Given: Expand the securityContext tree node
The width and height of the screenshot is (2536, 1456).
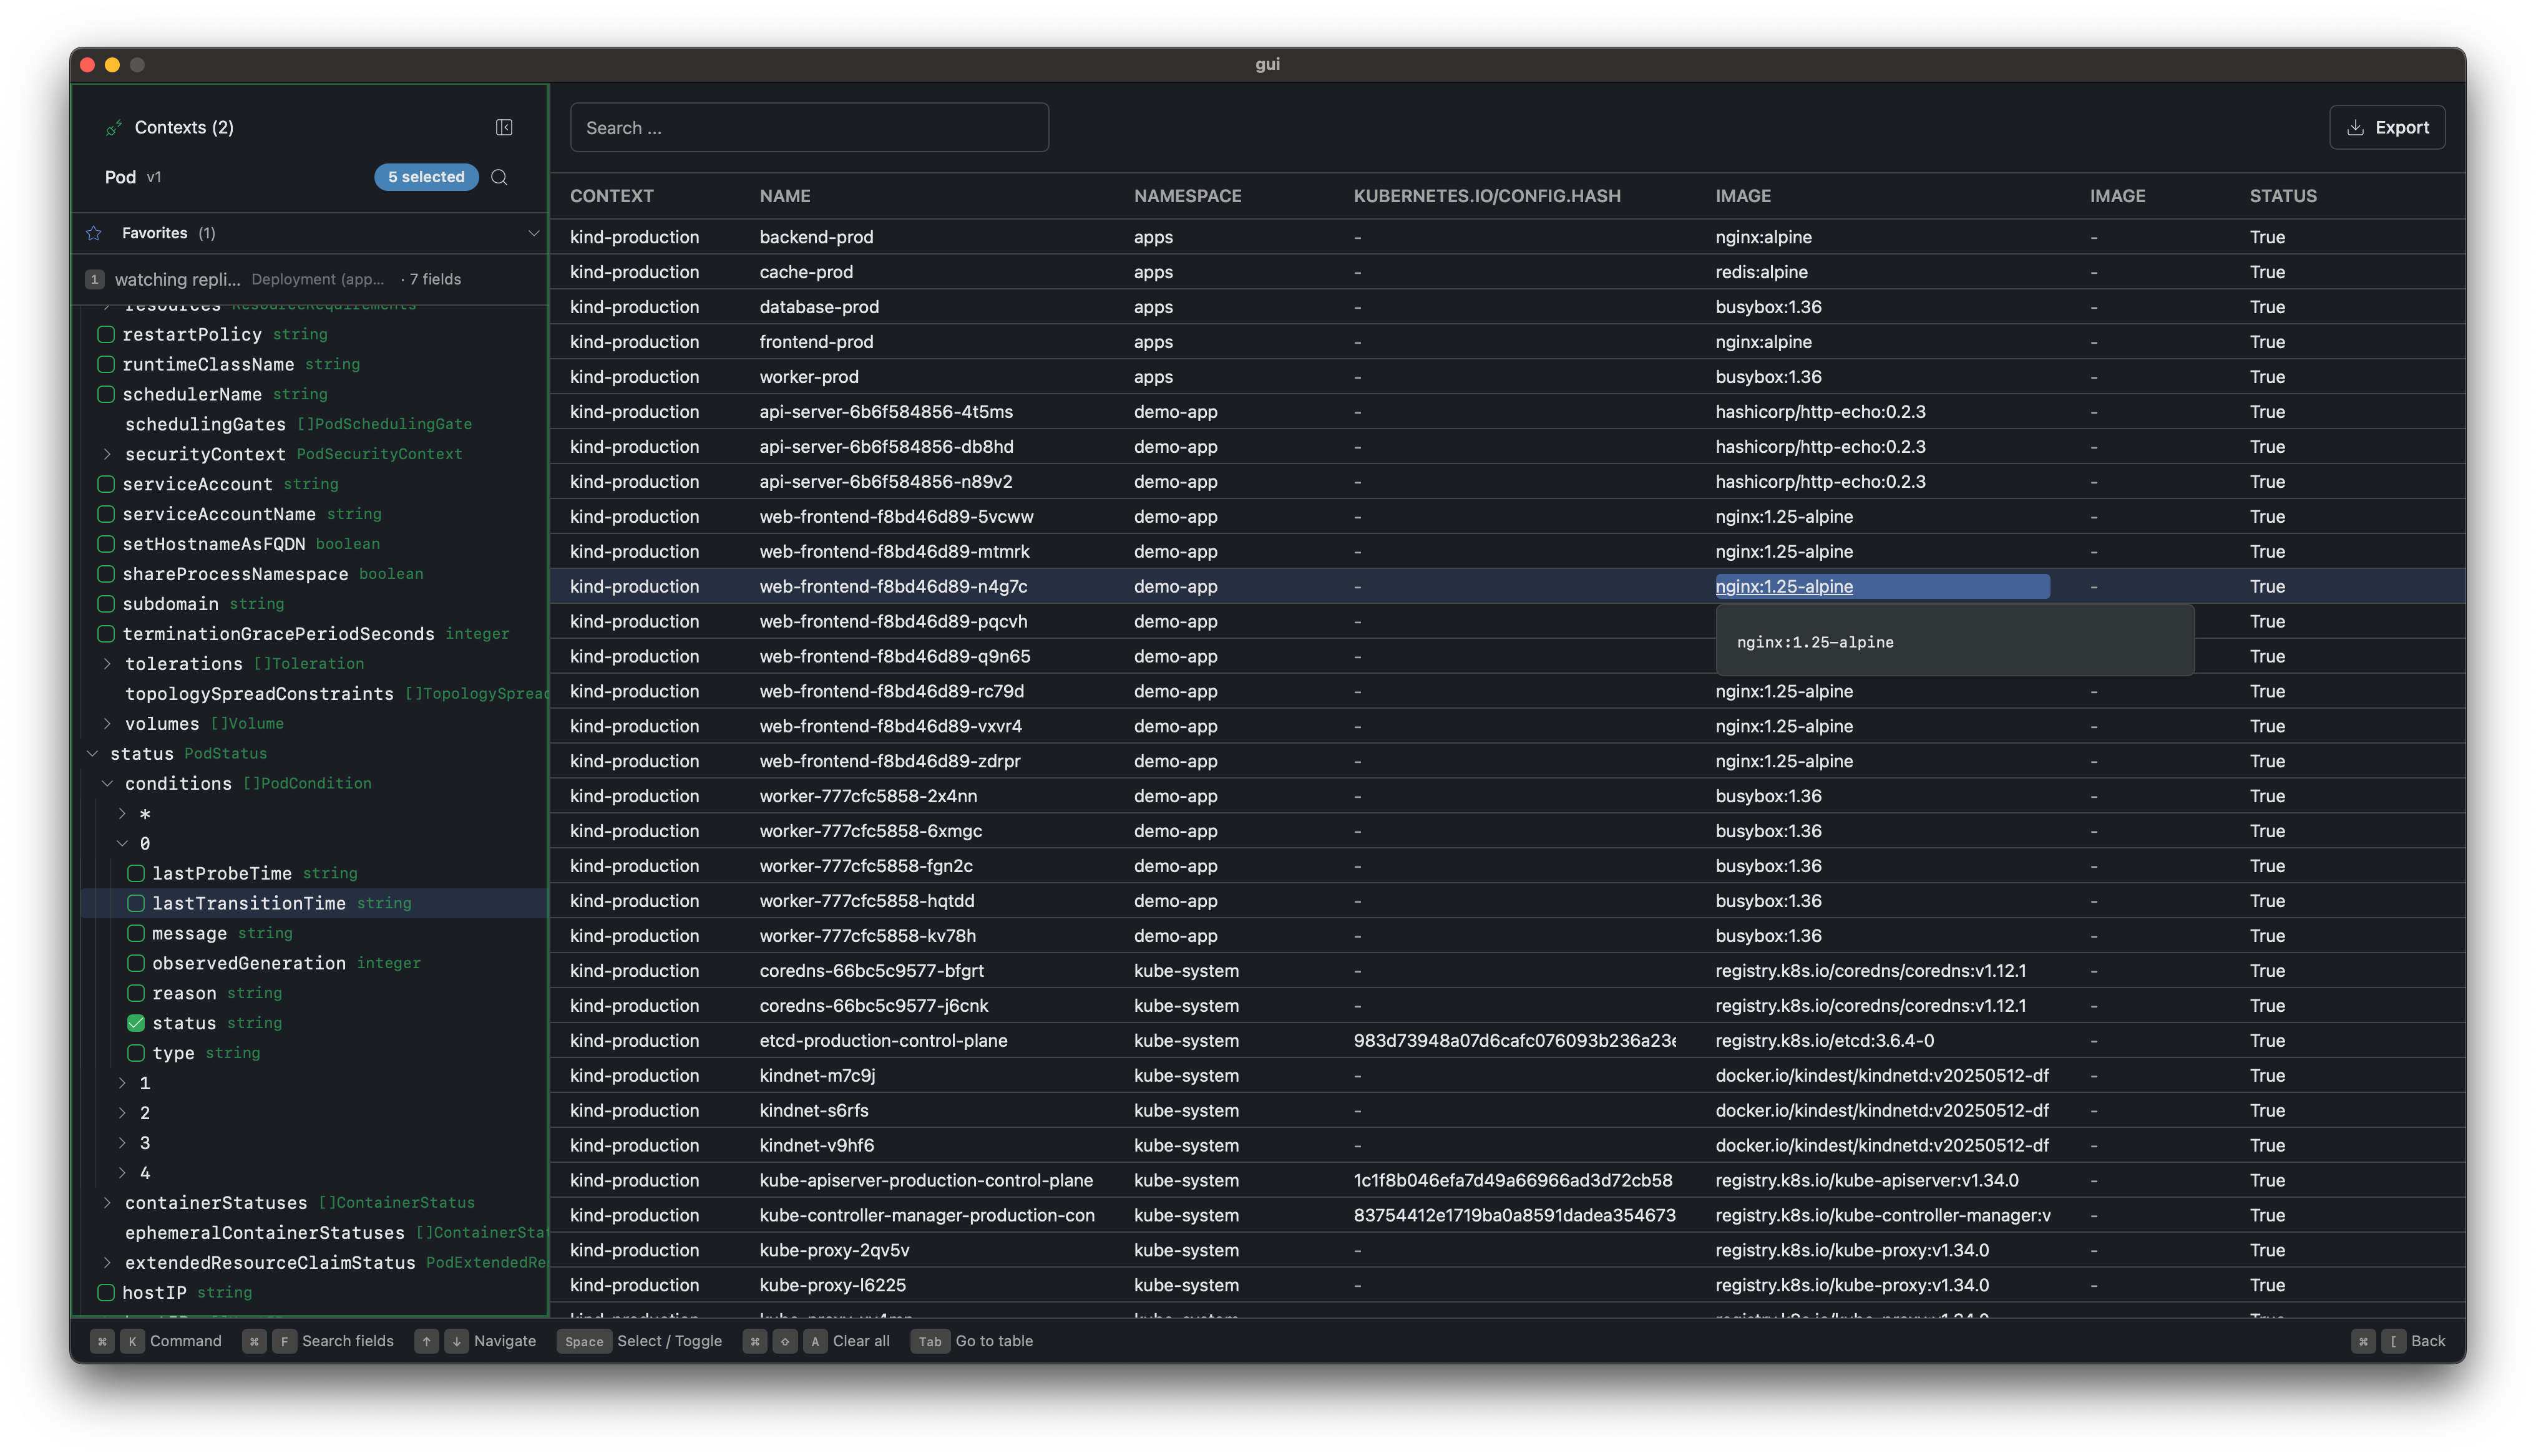Looking at the screenshot, I should point(108,454).
